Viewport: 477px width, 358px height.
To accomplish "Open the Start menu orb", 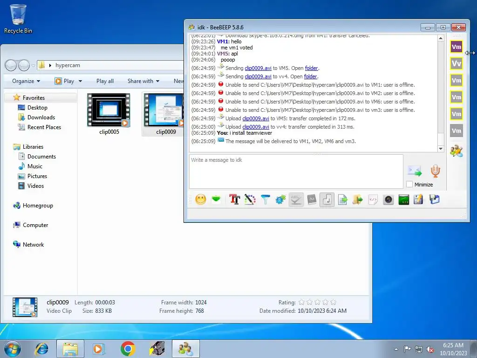I will tap(13, 349).
